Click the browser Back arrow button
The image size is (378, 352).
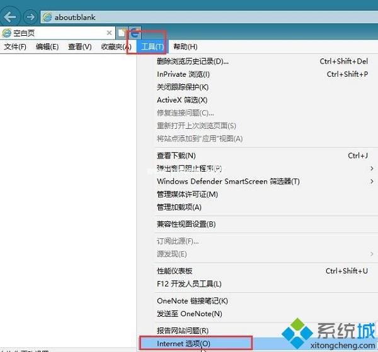pos(9,16)
